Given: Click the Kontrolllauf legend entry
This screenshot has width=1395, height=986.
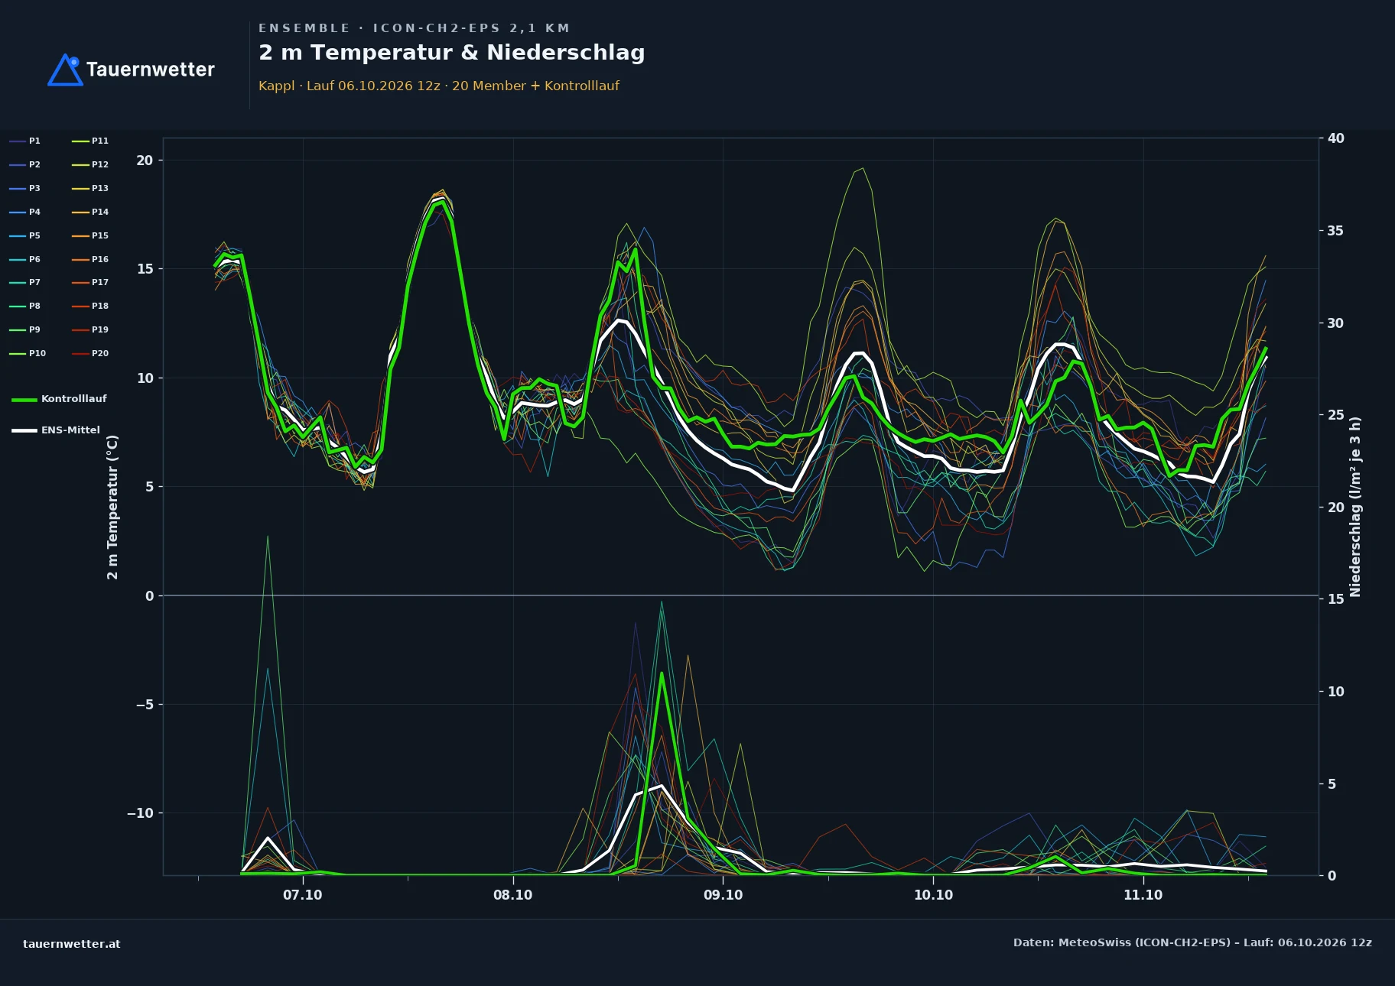Looking at the screenshot, I should click(60, 399).
